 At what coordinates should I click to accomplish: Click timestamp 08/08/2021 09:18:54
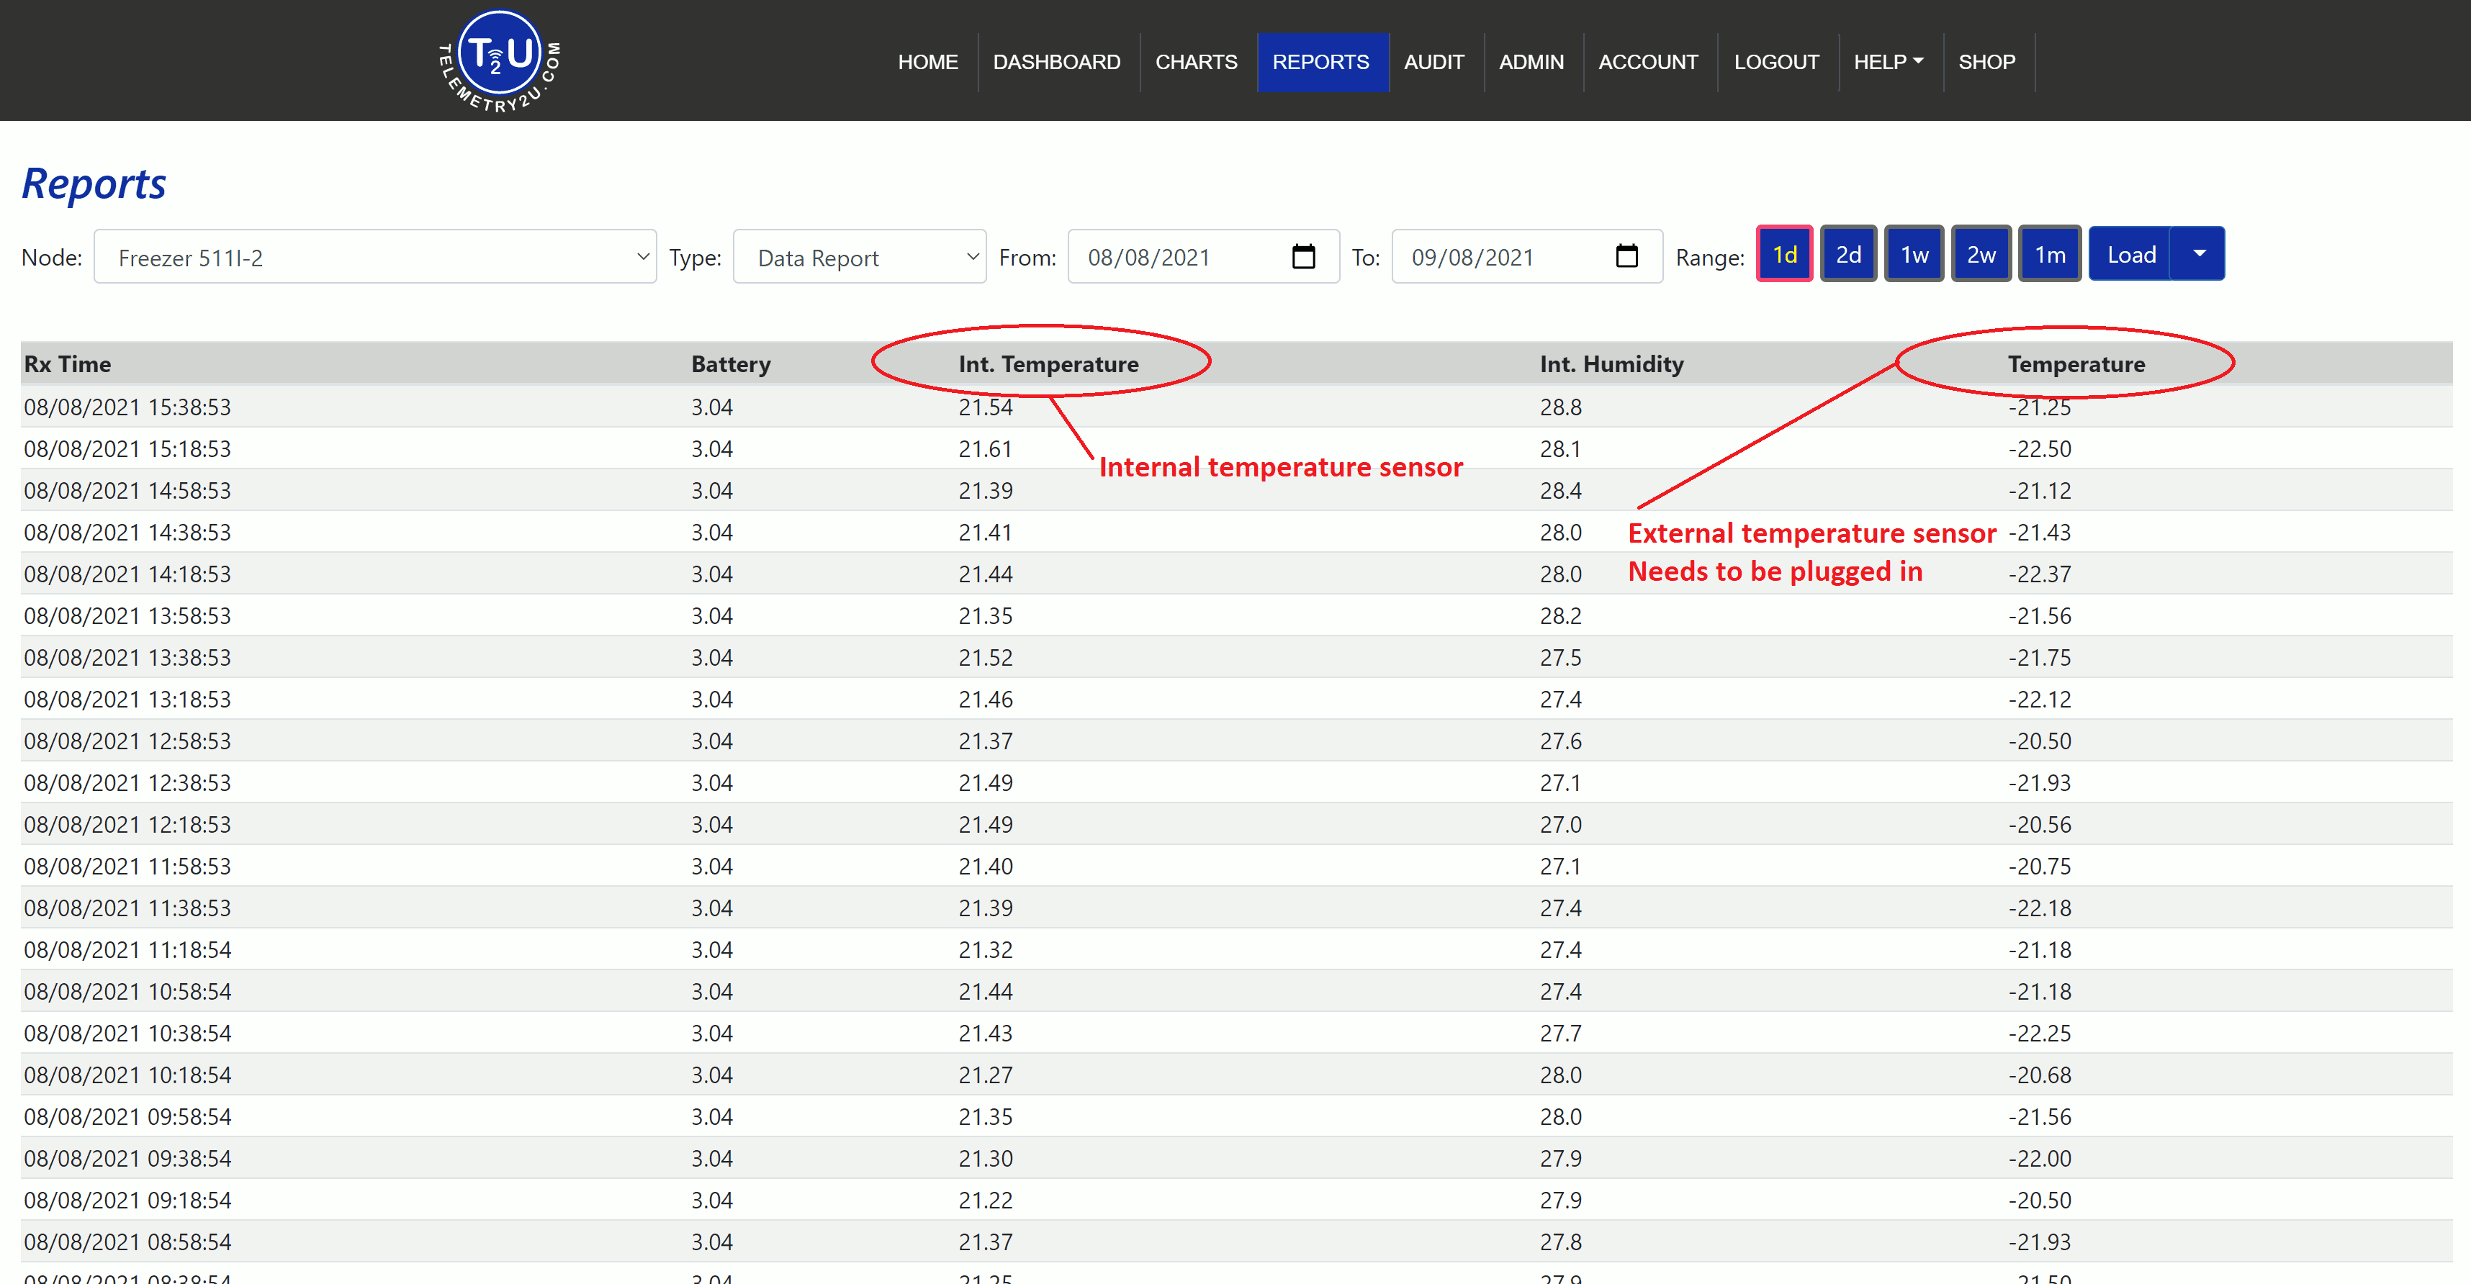(x=127, y=1201)
